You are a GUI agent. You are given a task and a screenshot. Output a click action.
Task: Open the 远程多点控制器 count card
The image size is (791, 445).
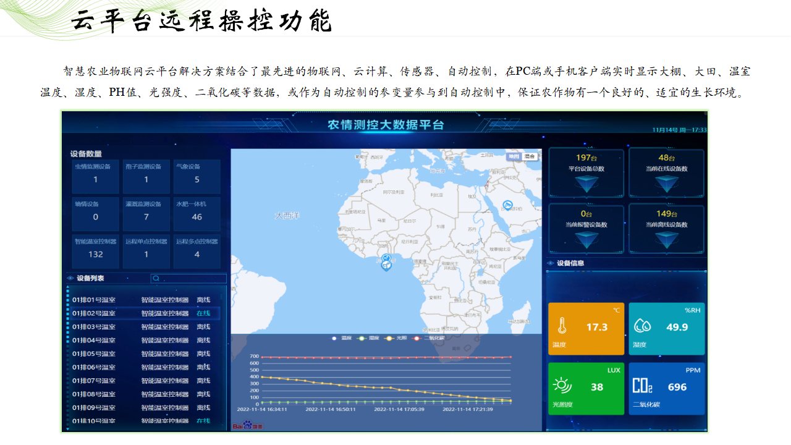click(197, 252)
